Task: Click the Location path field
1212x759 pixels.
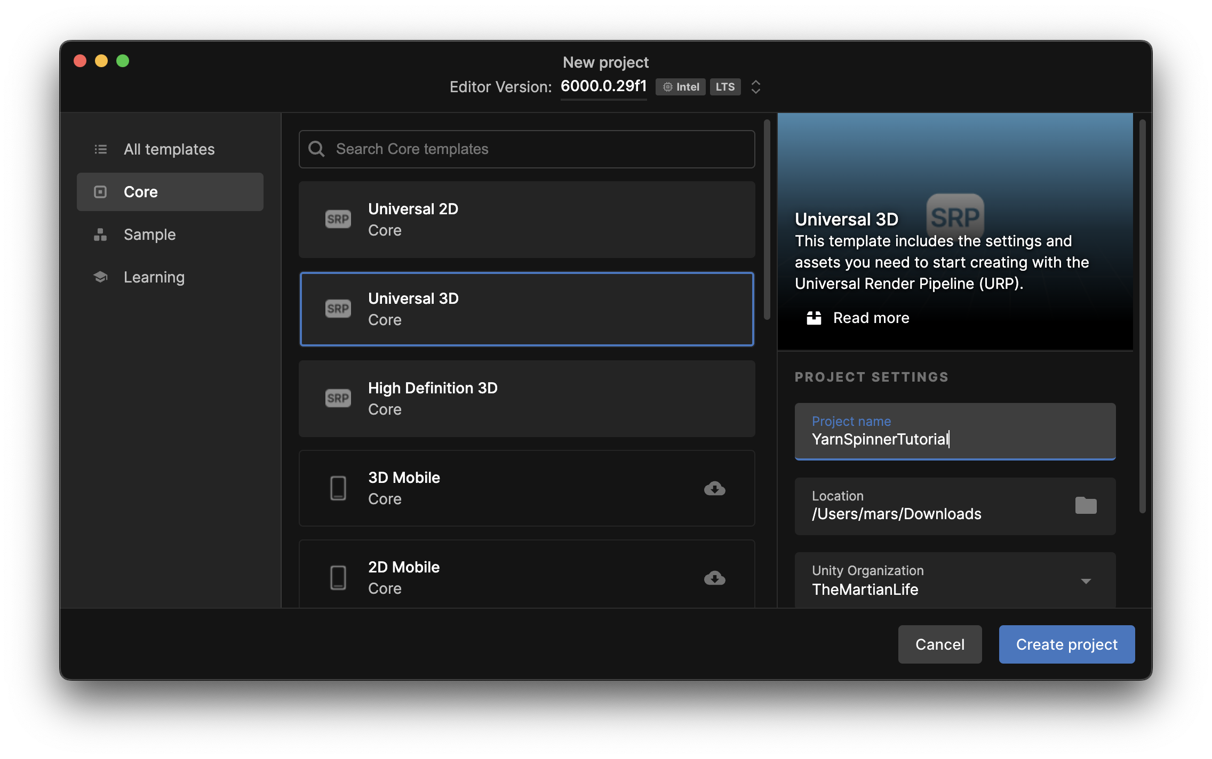Action: 955,506
